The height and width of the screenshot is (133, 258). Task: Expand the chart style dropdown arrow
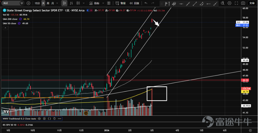(84, 3)
